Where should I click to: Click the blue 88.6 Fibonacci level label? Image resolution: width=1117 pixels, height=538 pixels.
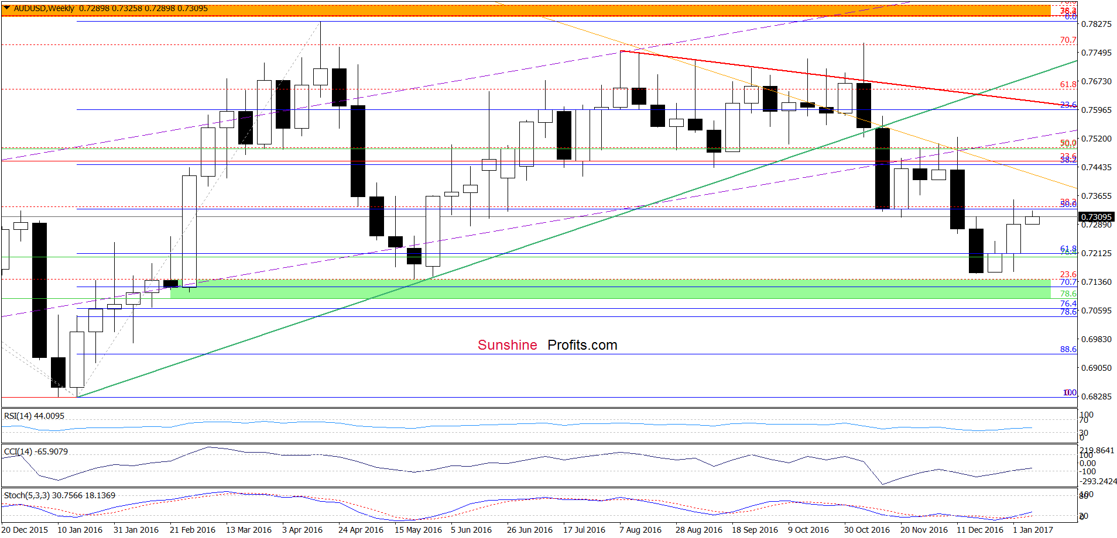(1068, 349)
